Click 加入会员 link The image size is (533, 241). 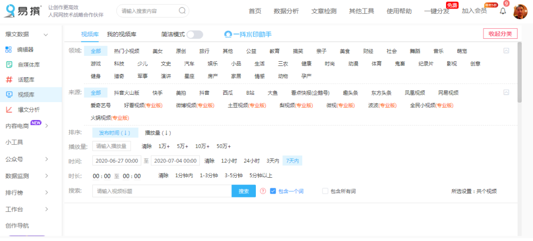pos(474,11)
